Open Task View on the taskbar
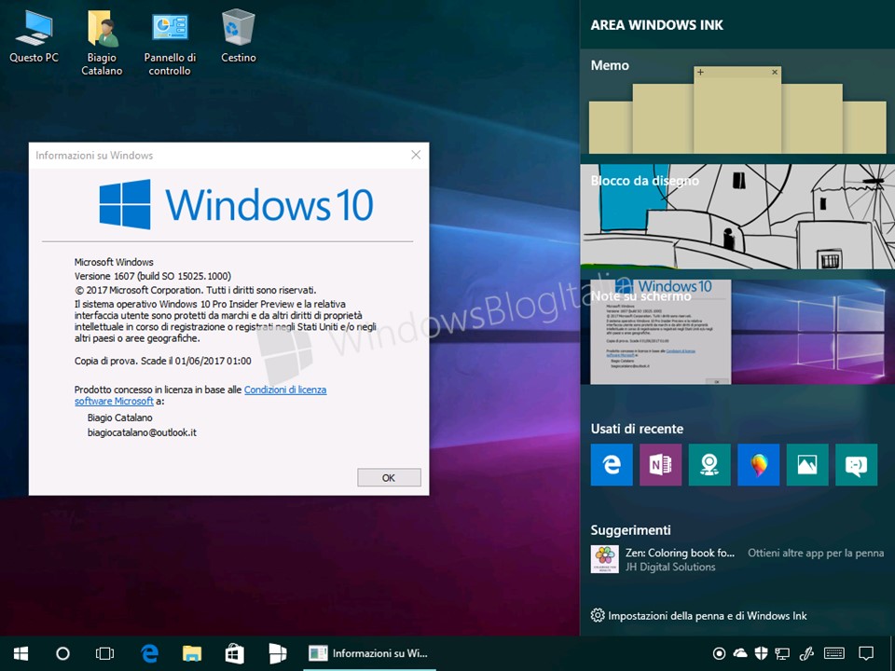The width and height of the screenshot is (895, 671). pos(104,654)
